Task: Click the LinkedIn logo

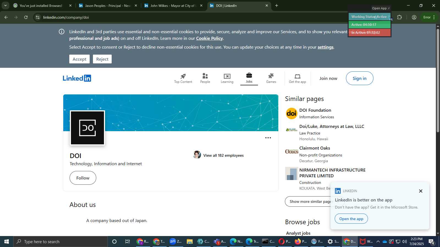Action: click(77, 78)
